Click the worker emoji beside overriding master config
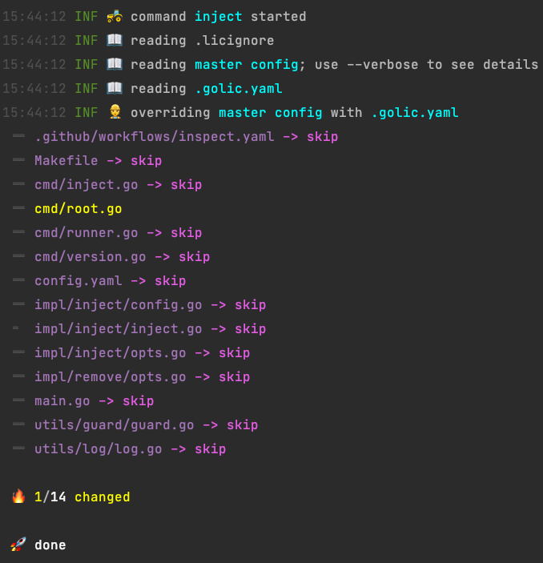The width and height of the screenshot is (543, 563). tap(115, 112)
